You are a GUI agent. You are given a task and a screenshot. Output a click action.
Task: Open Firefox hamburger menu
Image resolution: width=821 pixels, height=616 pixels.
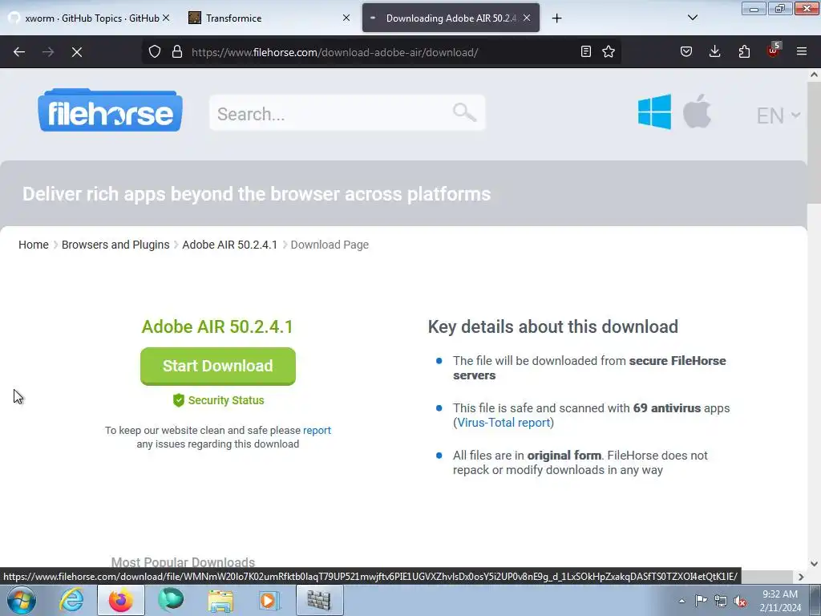coord(802,51)
